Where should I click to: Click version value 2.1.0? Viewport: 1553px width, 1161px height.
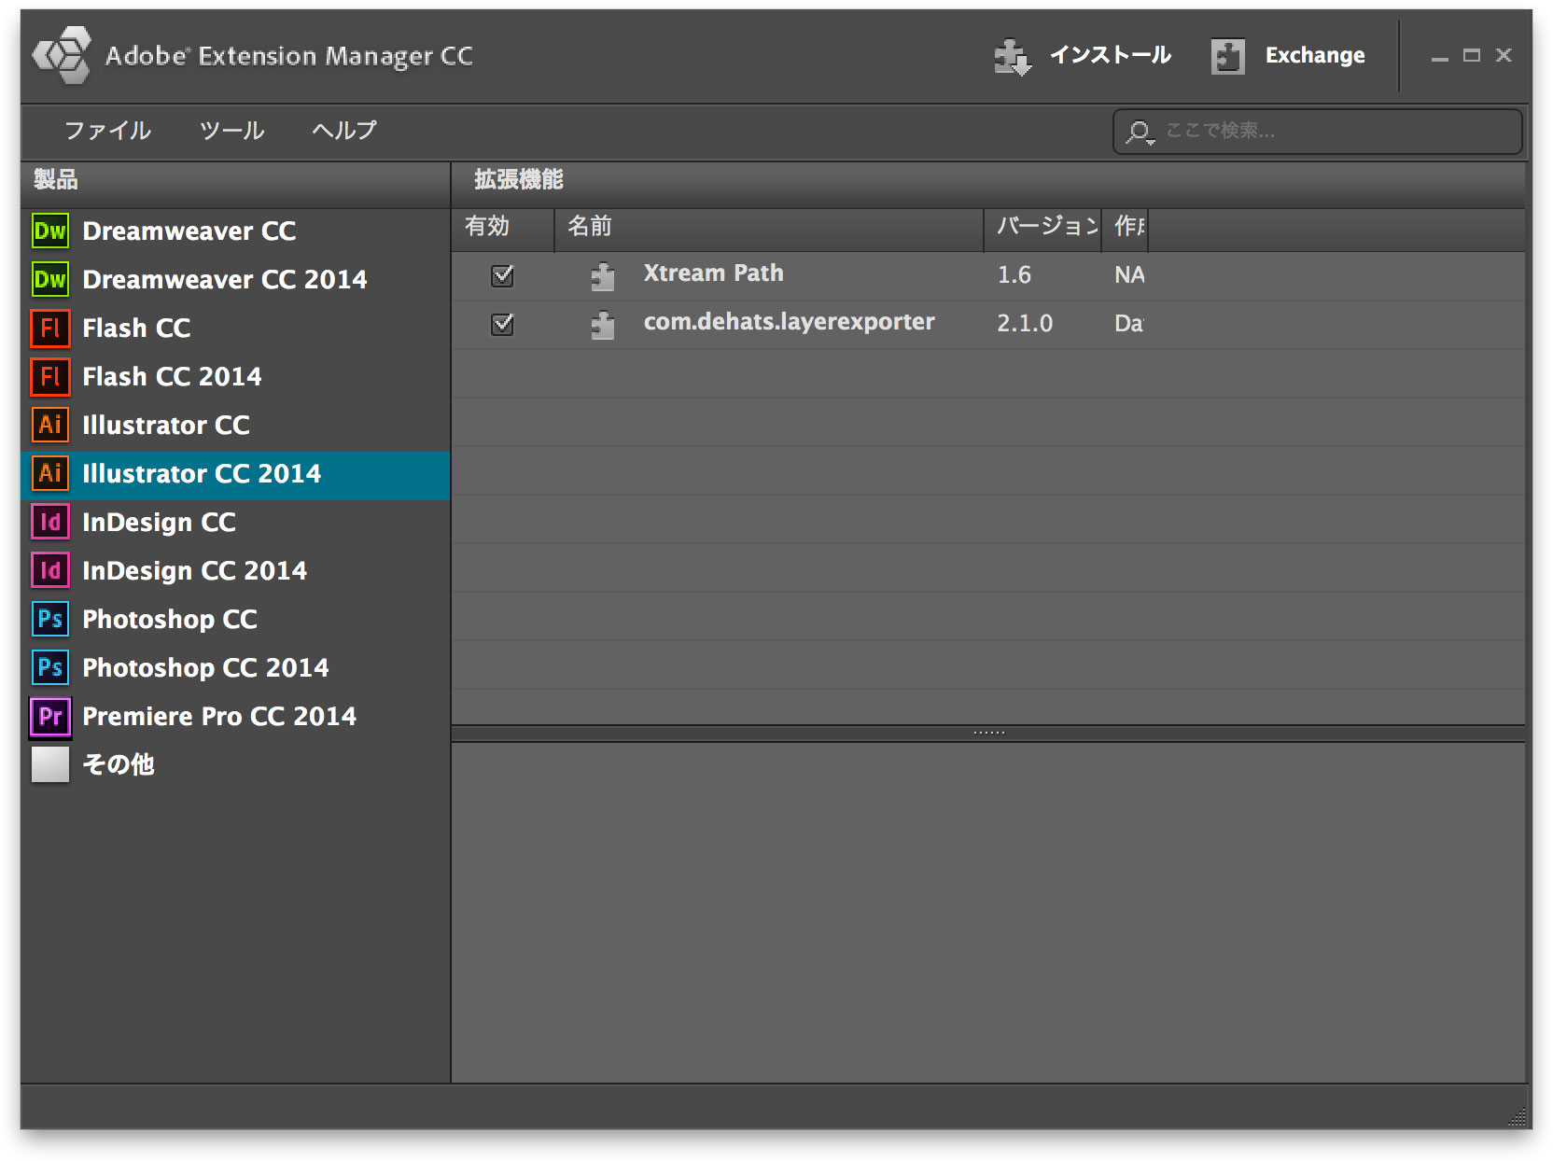[x=1024, y=324]
